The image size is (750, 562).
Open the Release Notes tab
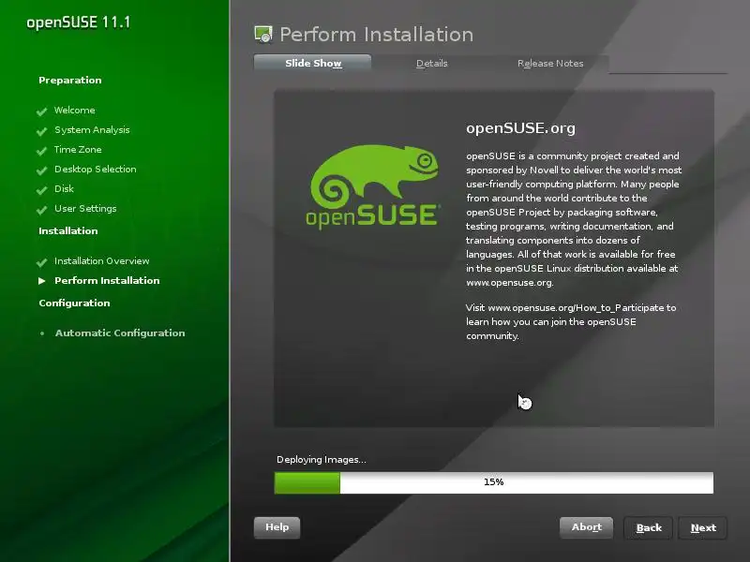pyautogui.click(x=550, y=64)
